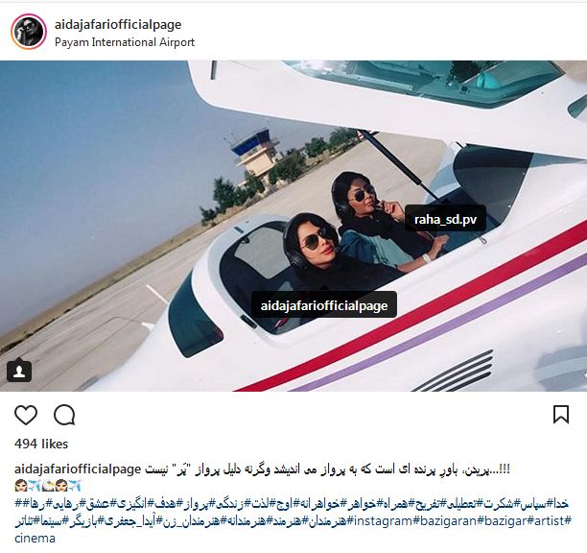
Task: View the 494 likes list
Action: [41, 444]
